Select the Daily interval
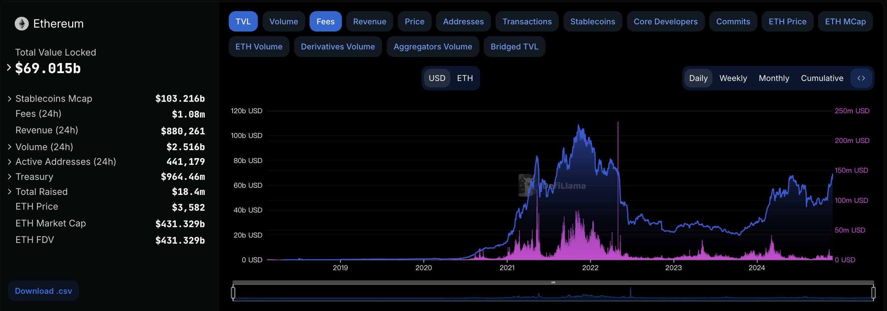This screenshot has height=311, width=887. pos(698,78)
